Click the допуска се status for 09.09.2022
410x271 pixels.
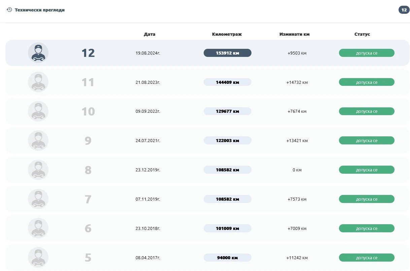[x=366, y=111]
